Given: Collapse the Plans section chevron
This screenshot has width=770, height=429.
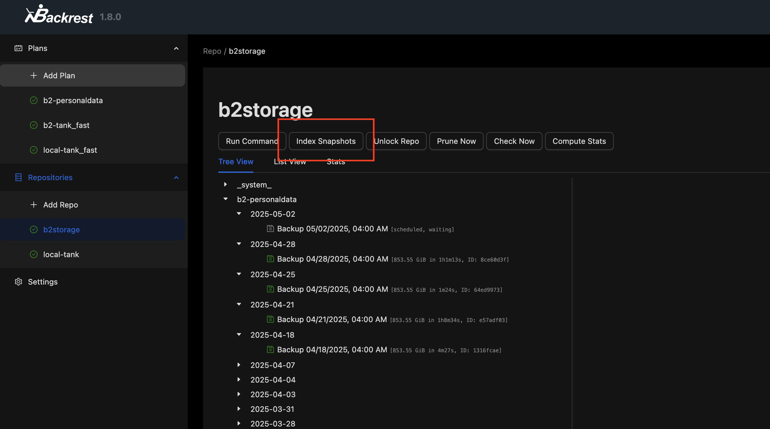Looking at the screenshot, I should (176, 48).
